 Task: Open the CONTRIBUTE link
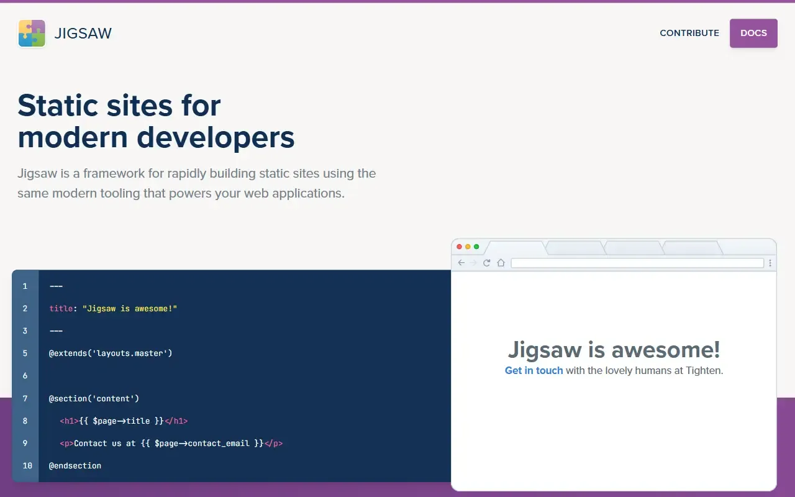pyautogui.click(x=689, y=33)
